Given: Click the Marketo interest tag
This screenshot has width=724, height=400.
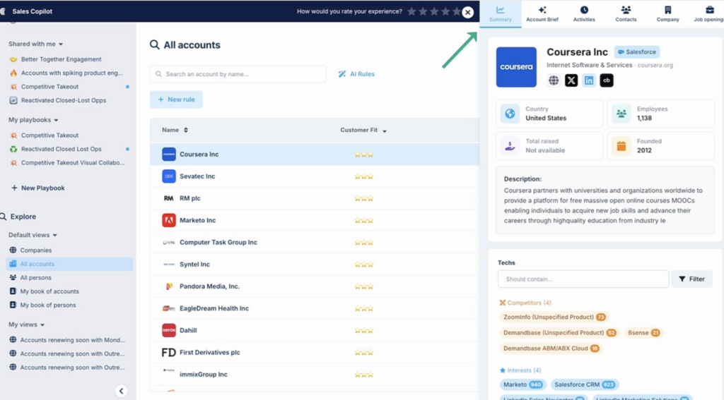Looking at the screenshot, I should (x=522, y=384).
